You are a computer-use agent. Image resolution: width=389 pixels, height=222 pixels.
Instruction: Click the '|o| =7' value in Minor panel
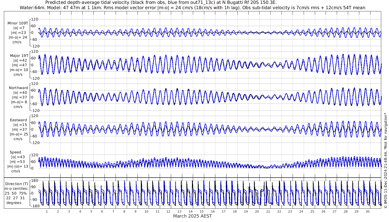coord(19,28)
